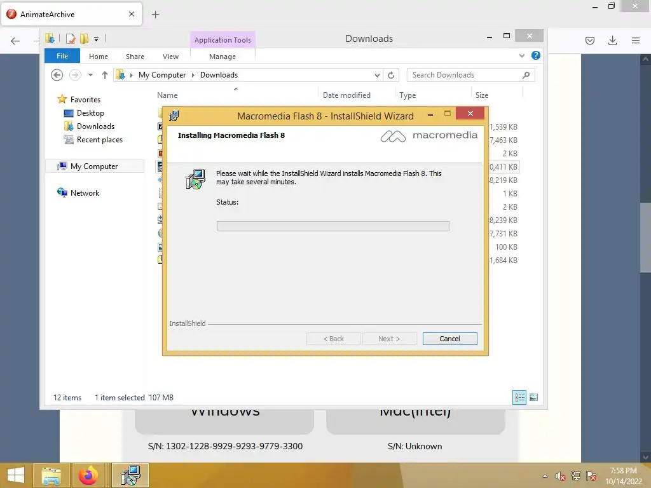
Task: Select the Application Tools contextual tab
Action: [223, 40]
